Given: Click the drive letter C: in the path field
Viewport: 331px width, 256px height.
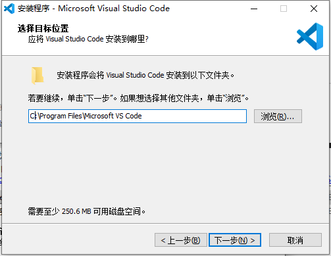Looking at the screenshot, I should [33, 116].
